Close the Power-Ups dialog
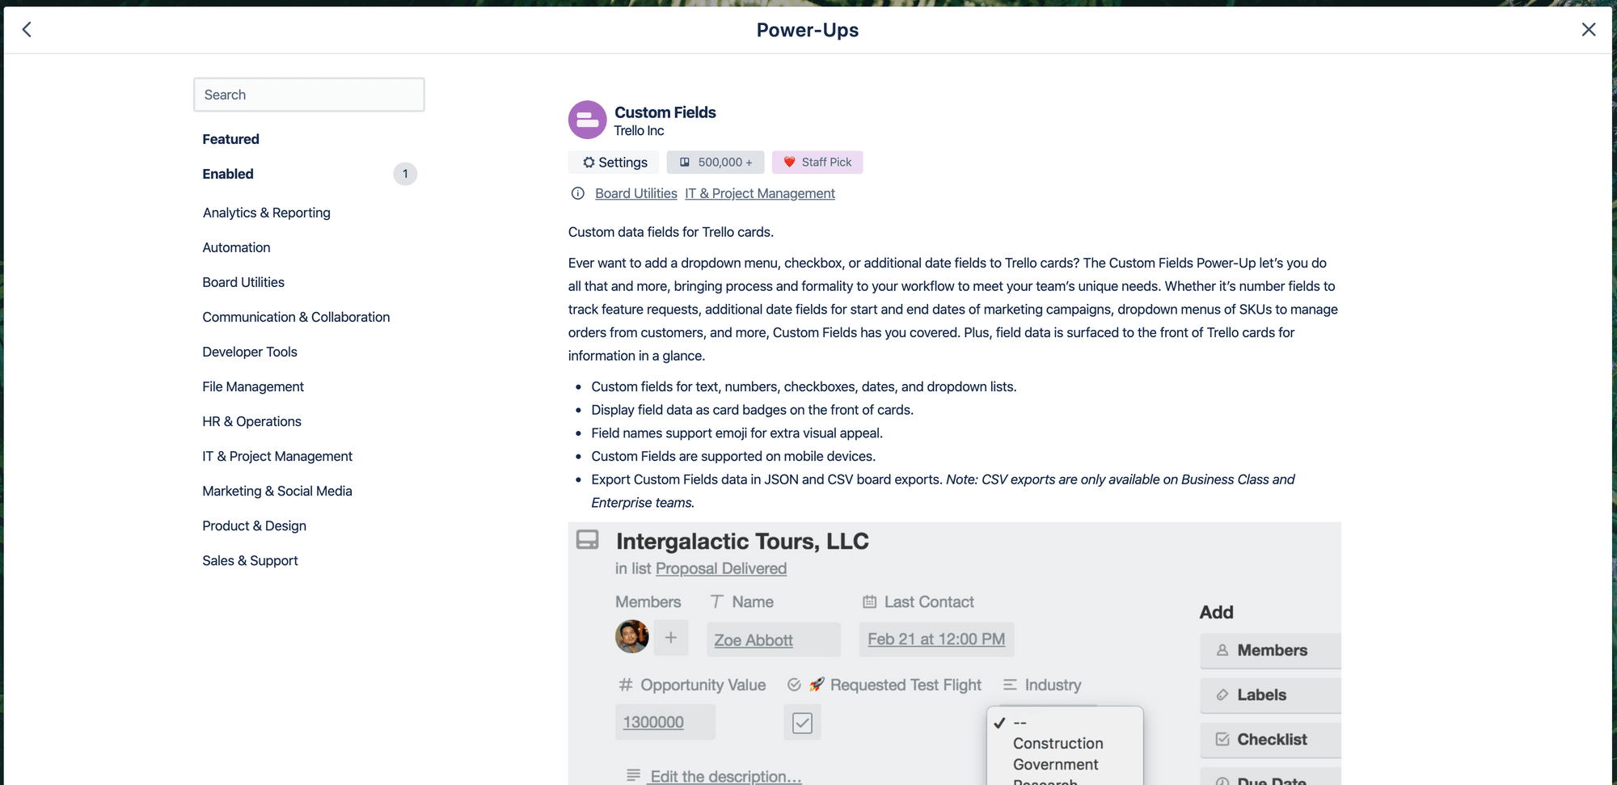Image resolution: width=1617 pixels, height=785 pixels. [x=1589, y=30]
